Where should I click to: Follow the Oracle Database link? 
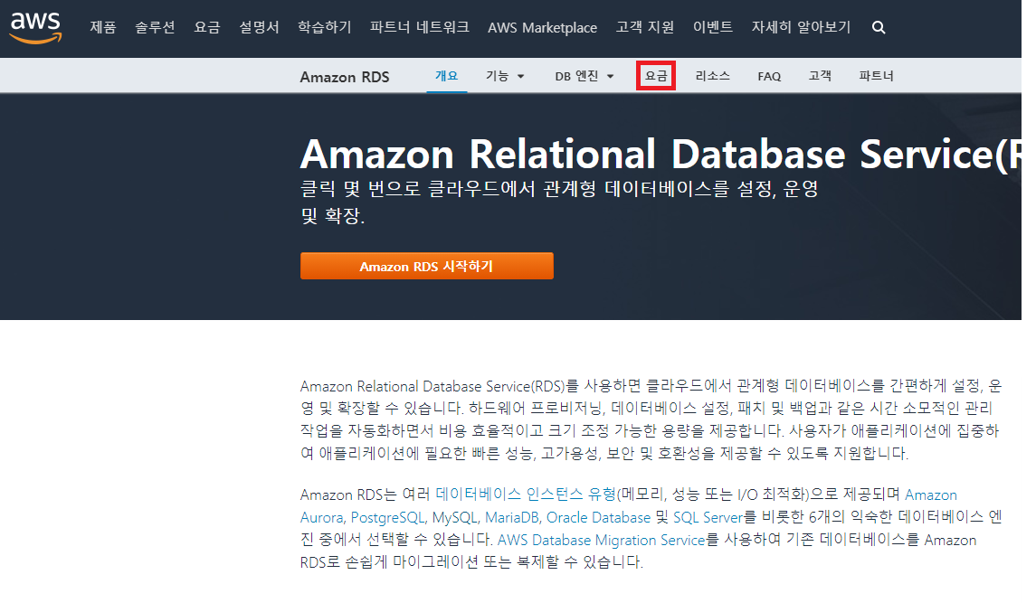pyautogui.click(x=598, y=517)
